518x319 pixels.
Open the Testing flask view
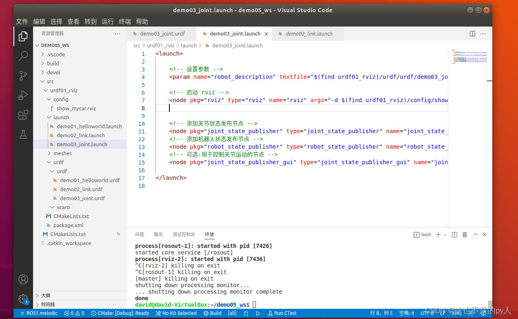(x=23, y=134)
